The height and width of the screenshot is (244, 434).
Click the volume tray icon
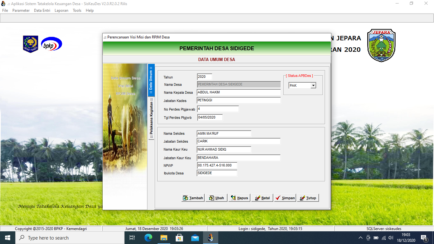pos(391,238)
